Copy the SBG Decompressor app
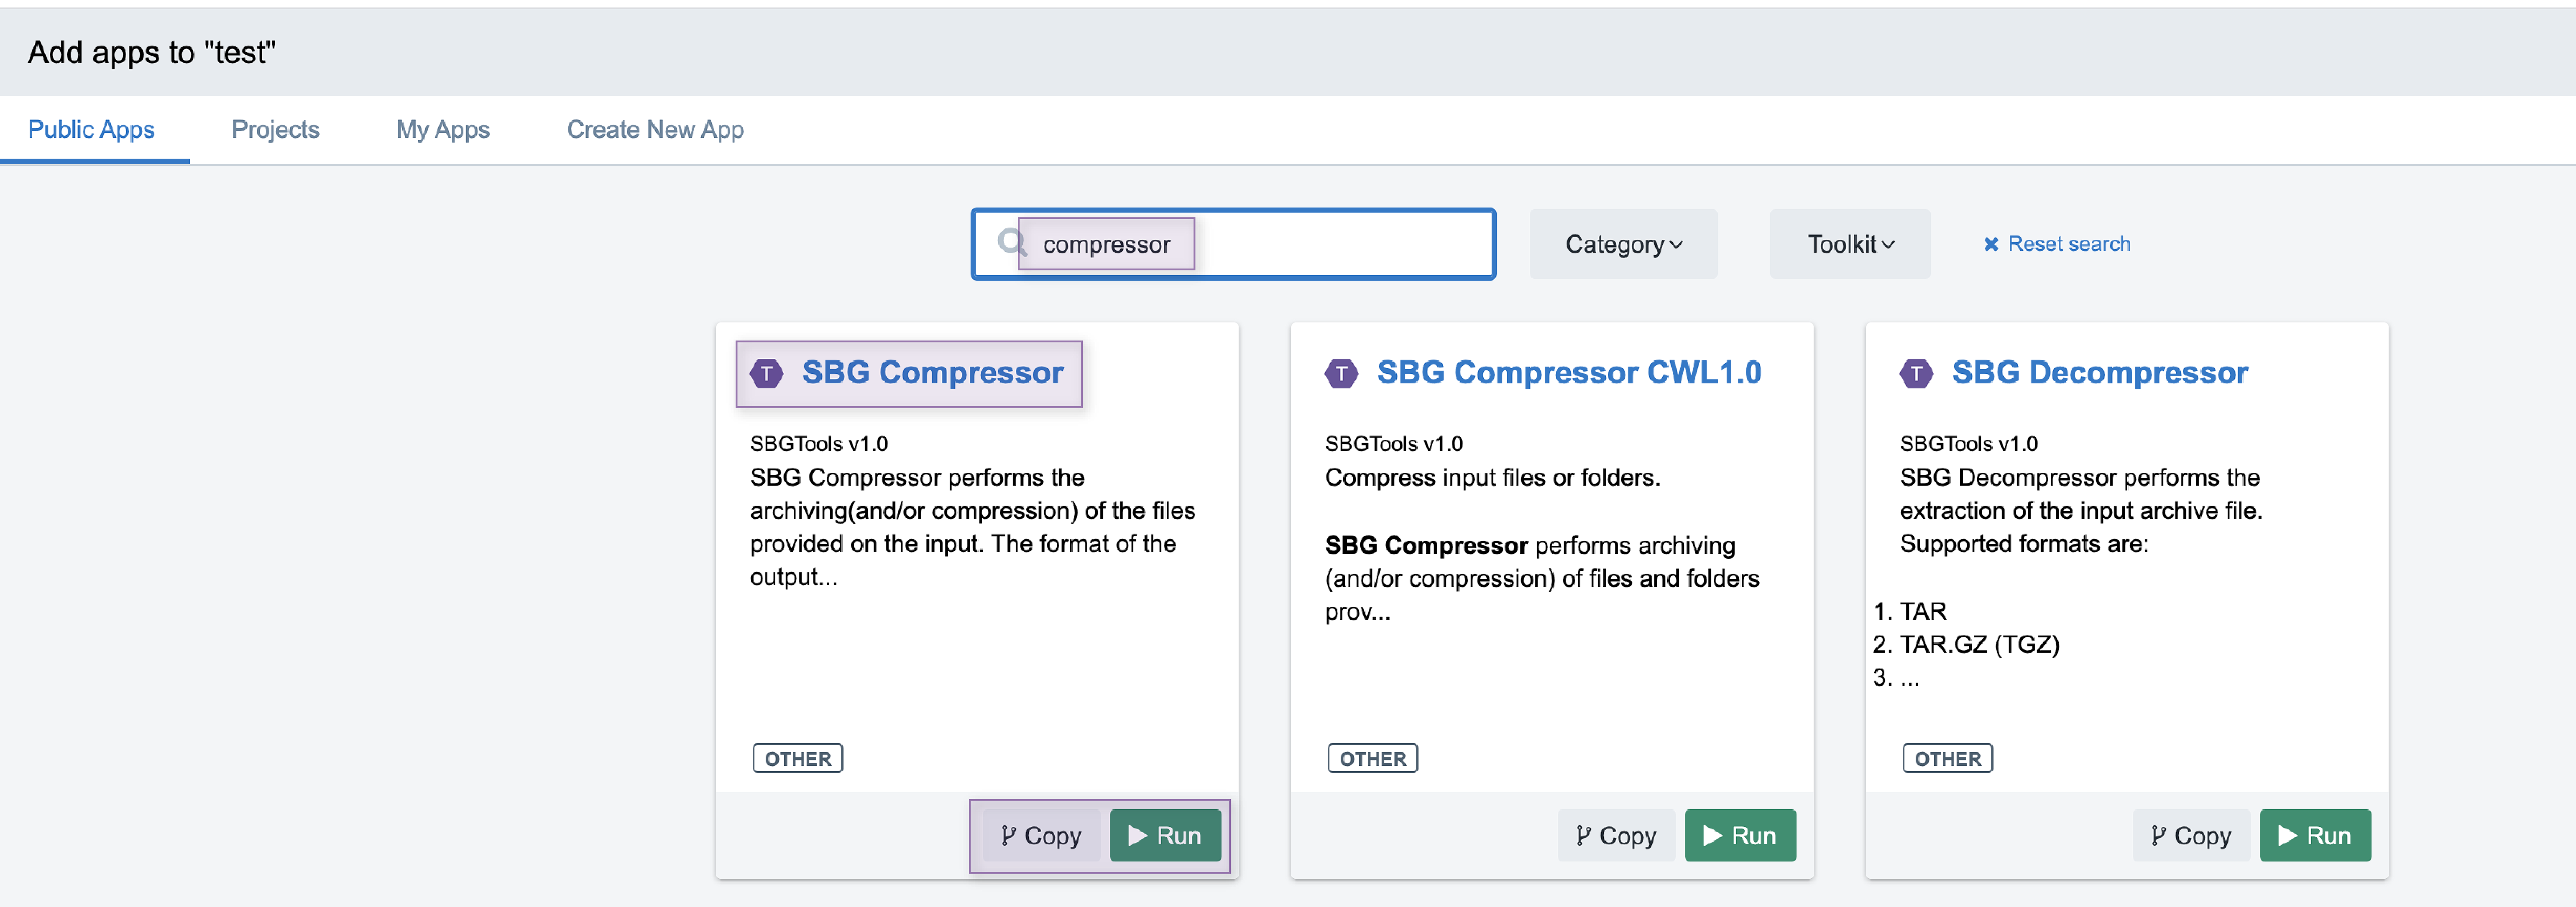 2190,835
